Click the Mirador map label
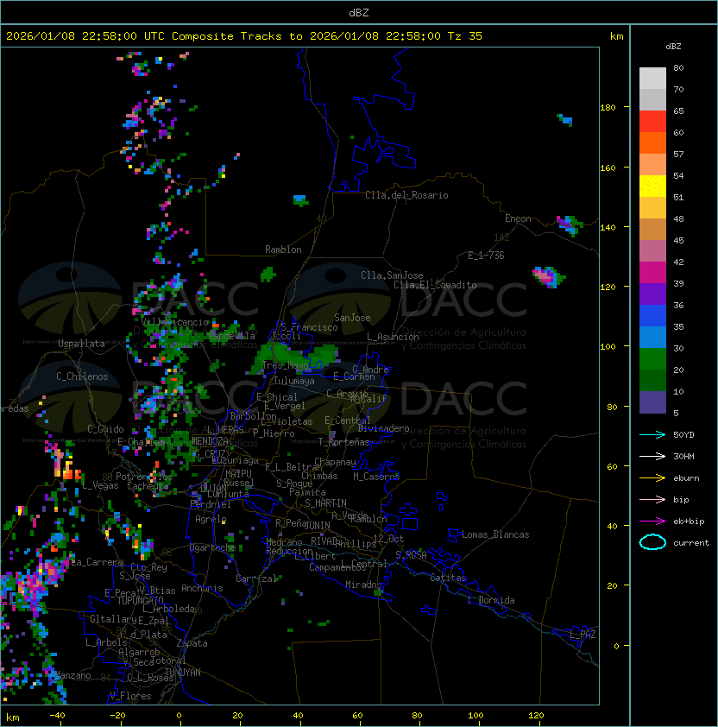The width and height of the screenshot is (718, 727). coord(364,585)
